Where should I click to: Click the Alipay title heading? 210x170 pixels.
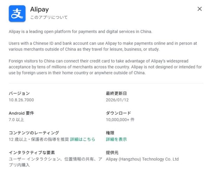[x=40, y=9]
